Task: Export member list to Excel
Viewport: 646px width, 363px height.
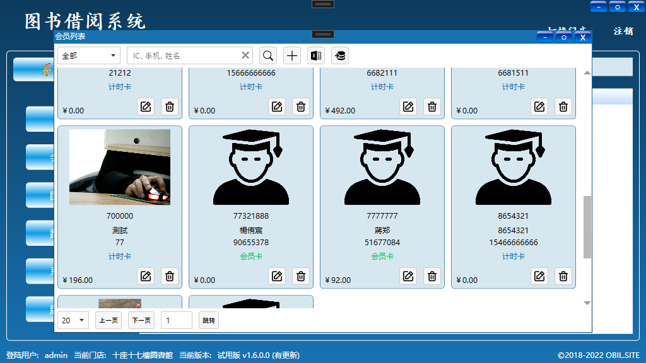Action: coord(316,55)
